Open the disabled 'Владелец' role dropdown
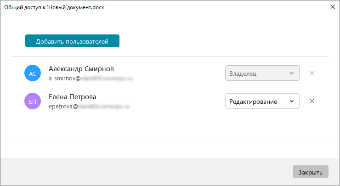The height and width of the screenshot is (186, 340). pos(262,73)
